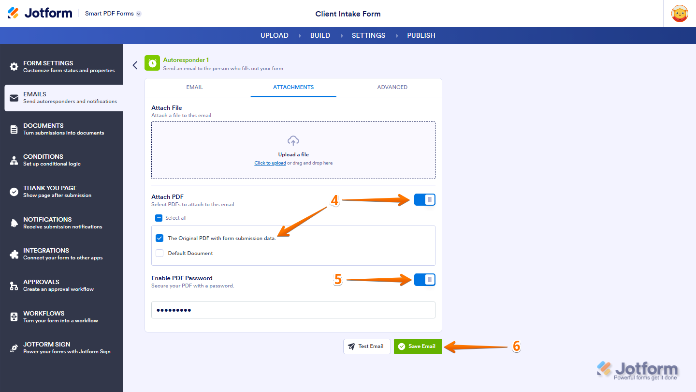The image size is (696, 392).
Task: Open Documents in the sidebar
Action: point(61,129)
